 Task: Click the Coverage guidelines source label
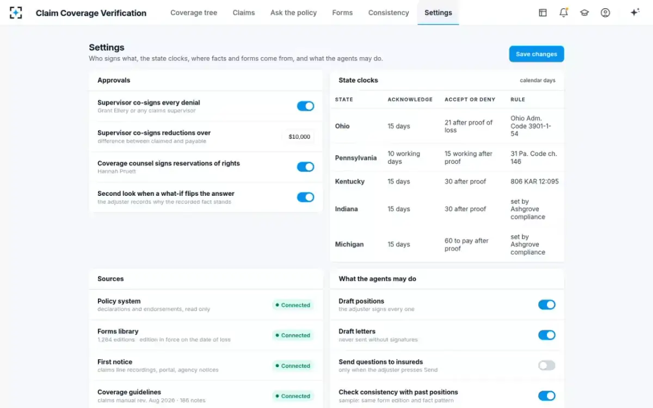129,392
